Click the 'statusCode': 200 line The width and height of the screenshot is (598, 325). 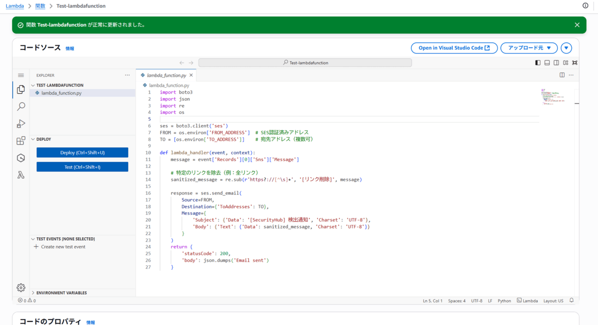coord(206,254)
